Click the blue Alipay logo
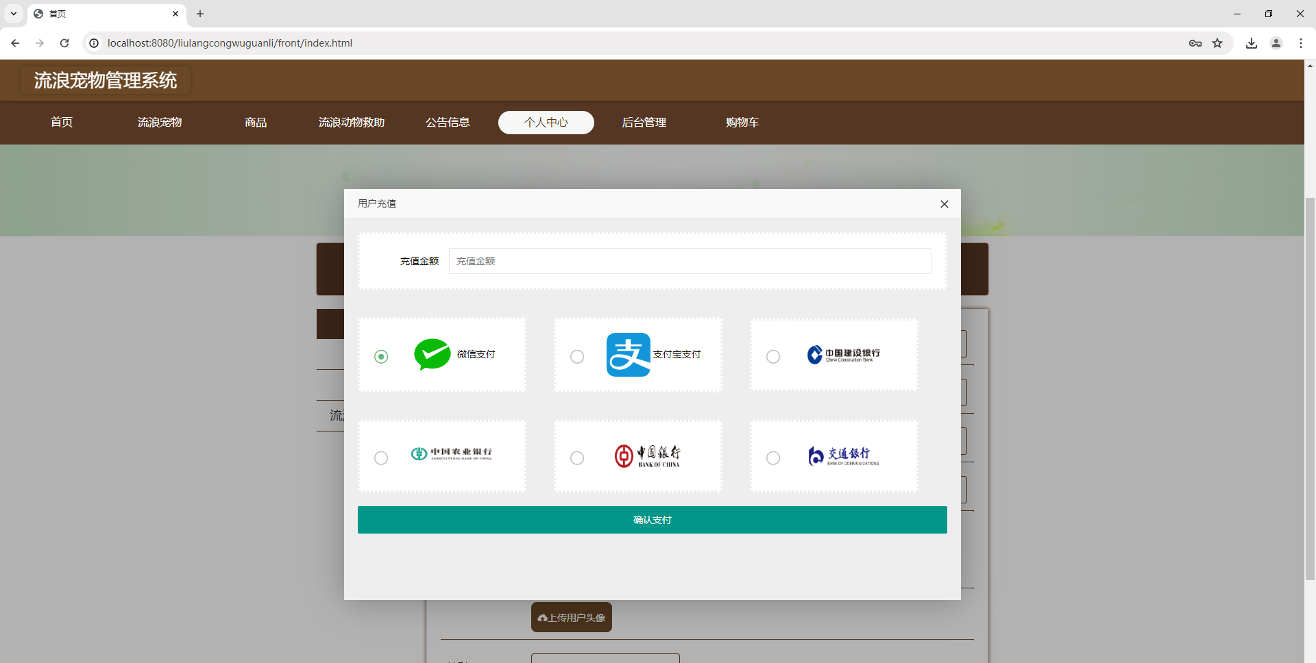Screen dimensions: 1316x663 click(x=629, y=355)
